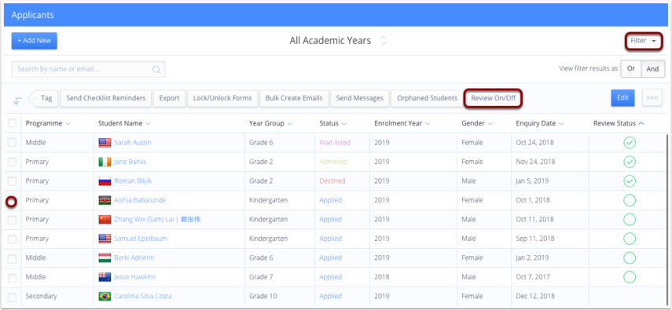Mark Jesse Hawkins' review status circle
Viewport: 672px width, 310px height.
click(629, 277)
